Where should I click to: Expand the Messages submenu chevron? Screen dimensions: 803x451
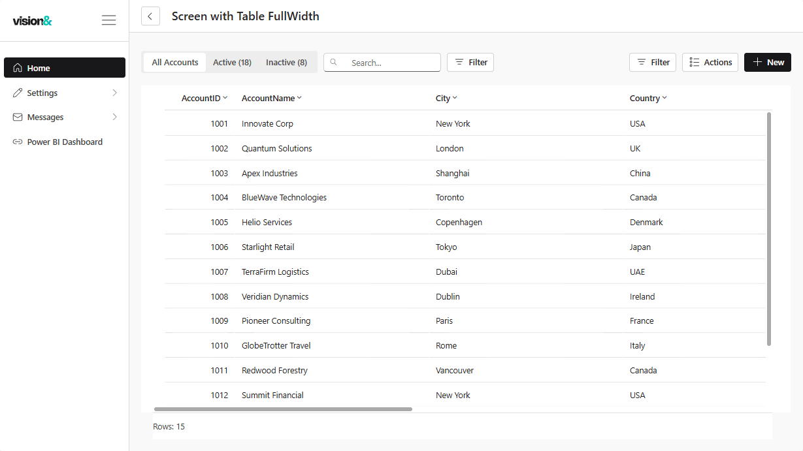116,117
